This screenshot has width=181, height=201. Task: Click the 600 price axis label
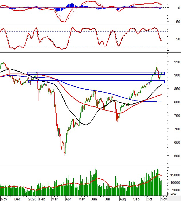pos(174,156)
